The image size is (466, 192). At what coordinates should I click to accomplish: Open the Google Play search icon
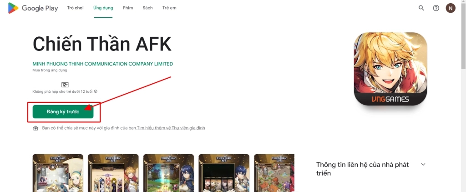pyautogui.click(x=421, y=8)
